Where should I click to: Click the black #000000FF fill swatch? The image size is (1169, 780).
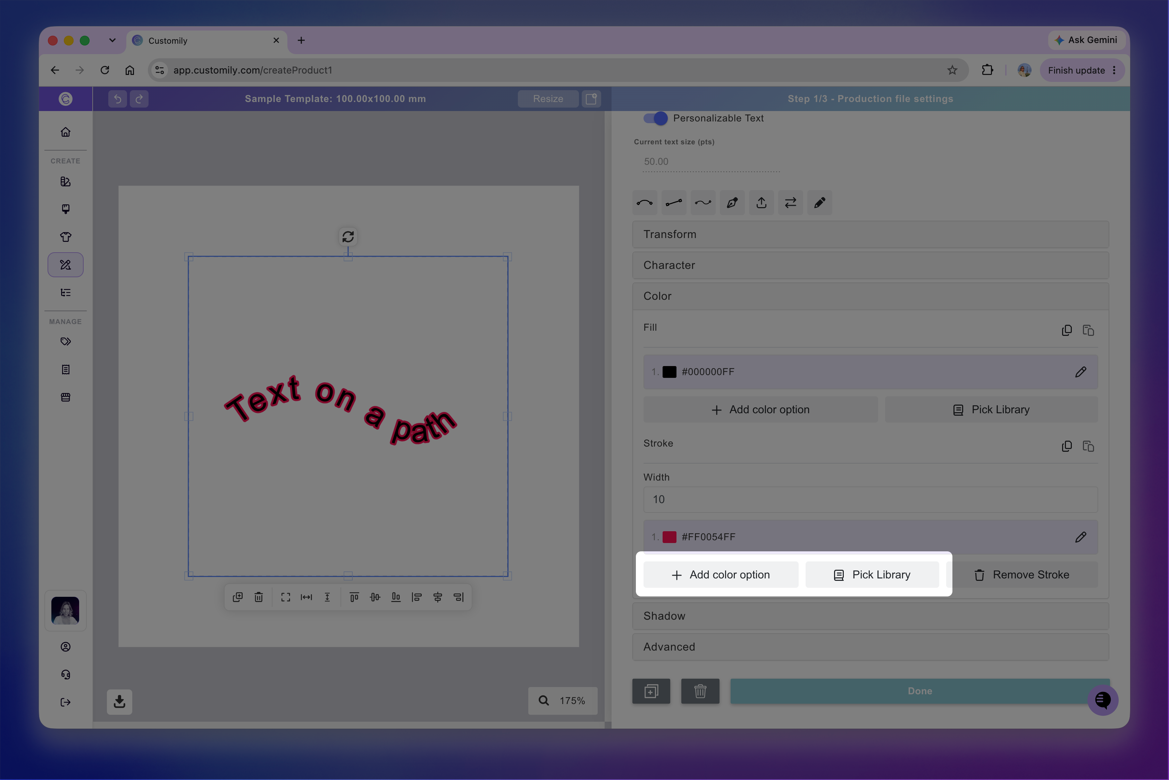[x=669, y=372]
